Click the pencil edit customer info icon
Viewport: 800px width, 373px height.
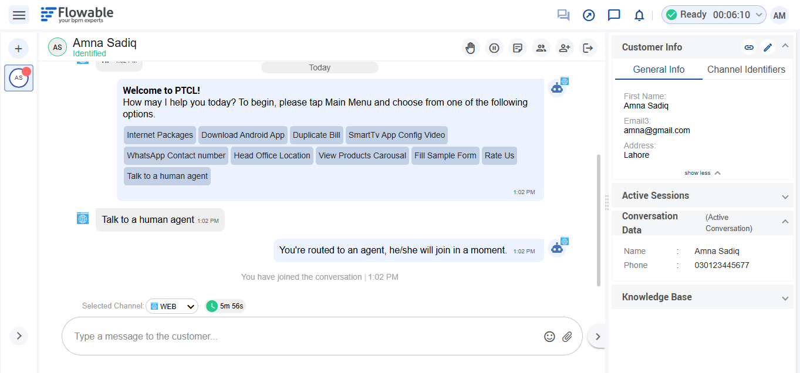pos(768,48)
